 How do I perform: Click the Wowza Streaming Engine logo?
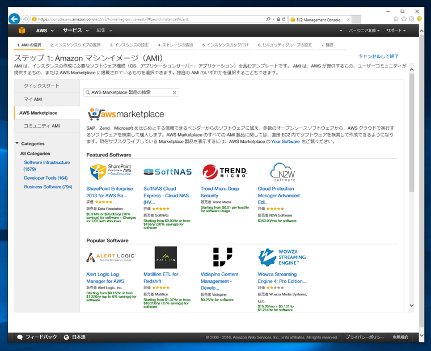(282, 257)
